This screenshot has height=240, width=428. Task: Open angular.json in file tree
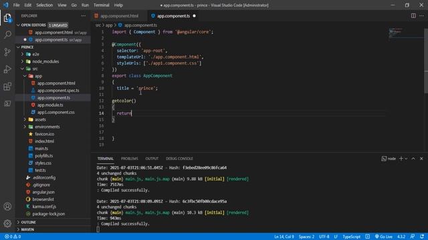click(43, 192)
